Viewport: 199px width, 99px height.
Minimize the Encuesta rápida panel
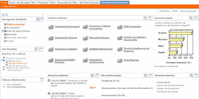tap(196, 18)
